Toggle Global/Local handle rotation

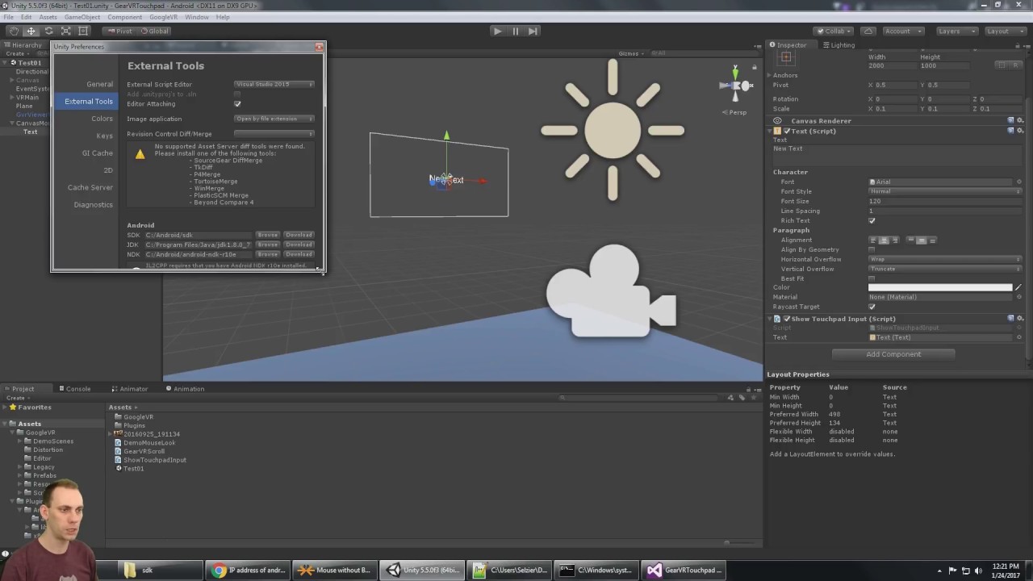click(x=154, y=31)
